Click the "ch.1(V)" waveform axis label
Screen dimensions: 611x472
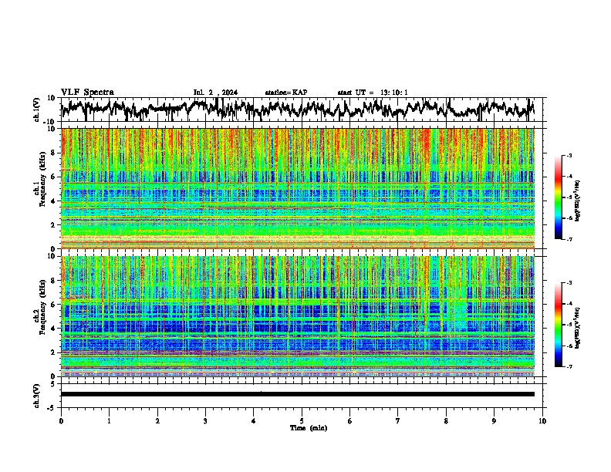(x=37, y=110)
